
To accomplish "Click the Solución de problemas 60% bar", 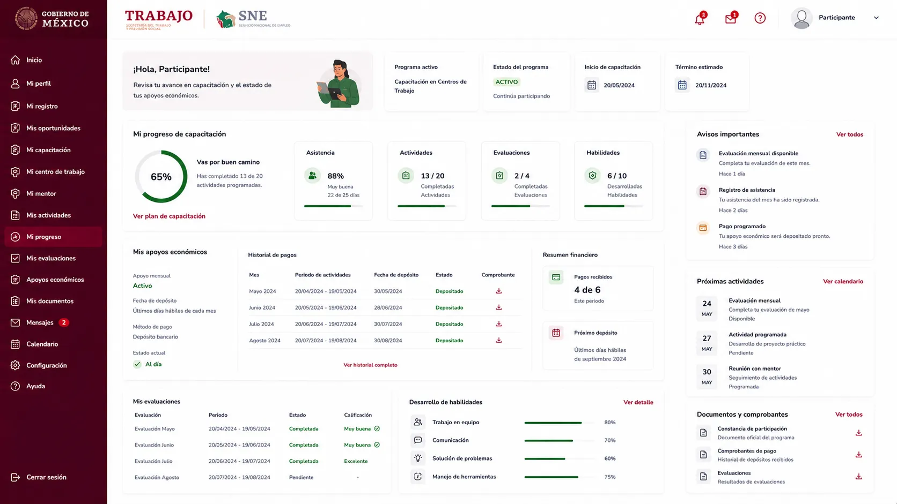I will (559, 459).
